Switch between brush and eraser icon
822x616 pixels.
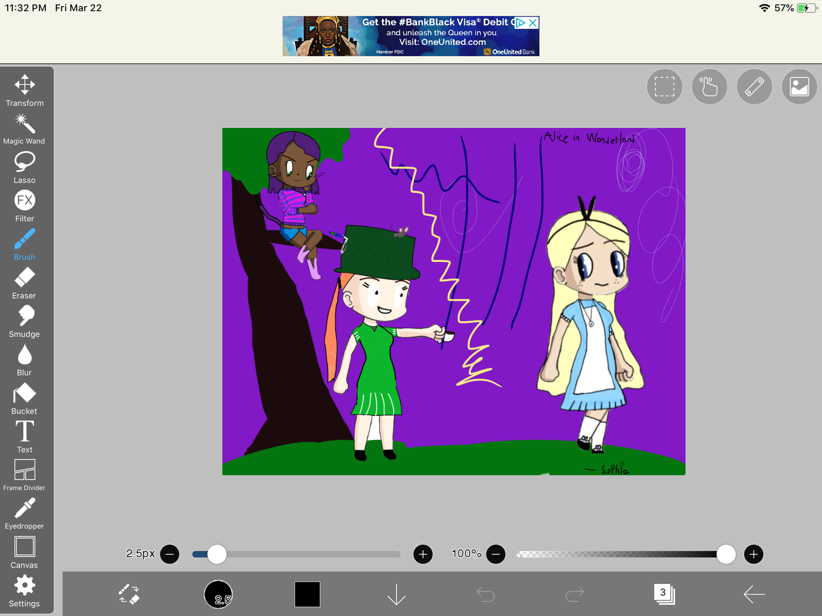pyautogui.click(x=129, y=594)
